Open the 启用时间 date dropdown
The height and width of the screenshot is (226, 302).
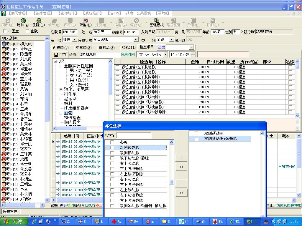coord(166,54)
